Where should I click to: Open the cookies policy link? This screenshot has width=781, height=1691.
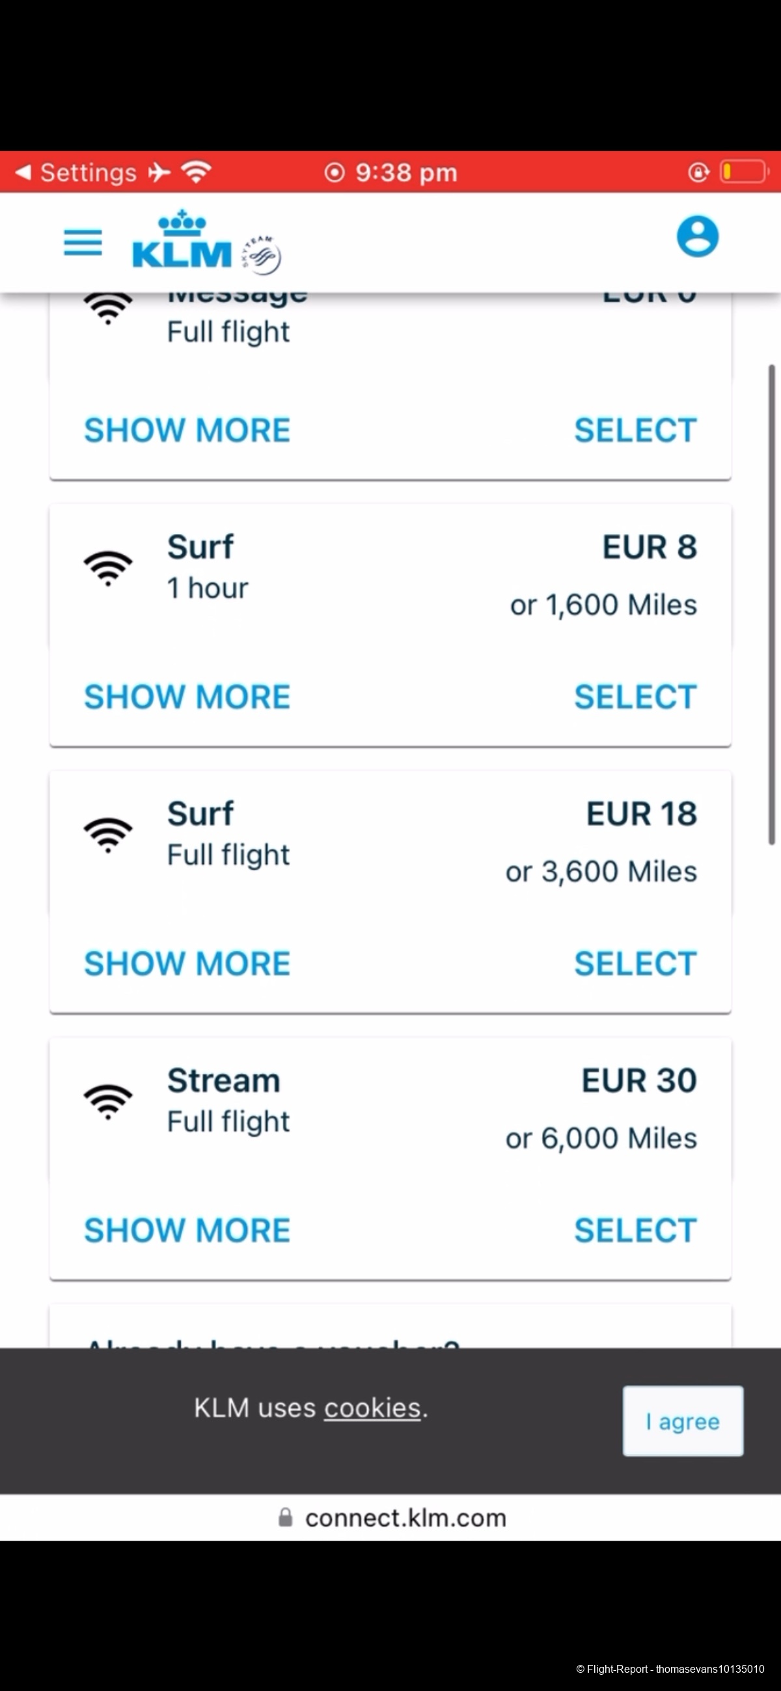[x=372, y=1408]
